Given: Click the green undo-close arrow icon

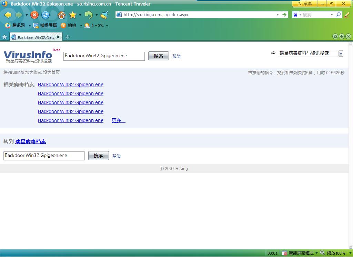Looking at the screenshot, I should (x=88, y=15).
